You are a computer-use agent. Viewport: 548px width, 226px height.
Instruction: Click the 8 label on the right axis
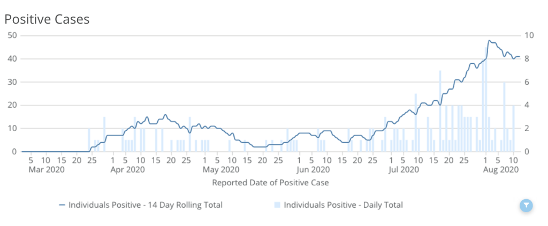coord(530,58)
